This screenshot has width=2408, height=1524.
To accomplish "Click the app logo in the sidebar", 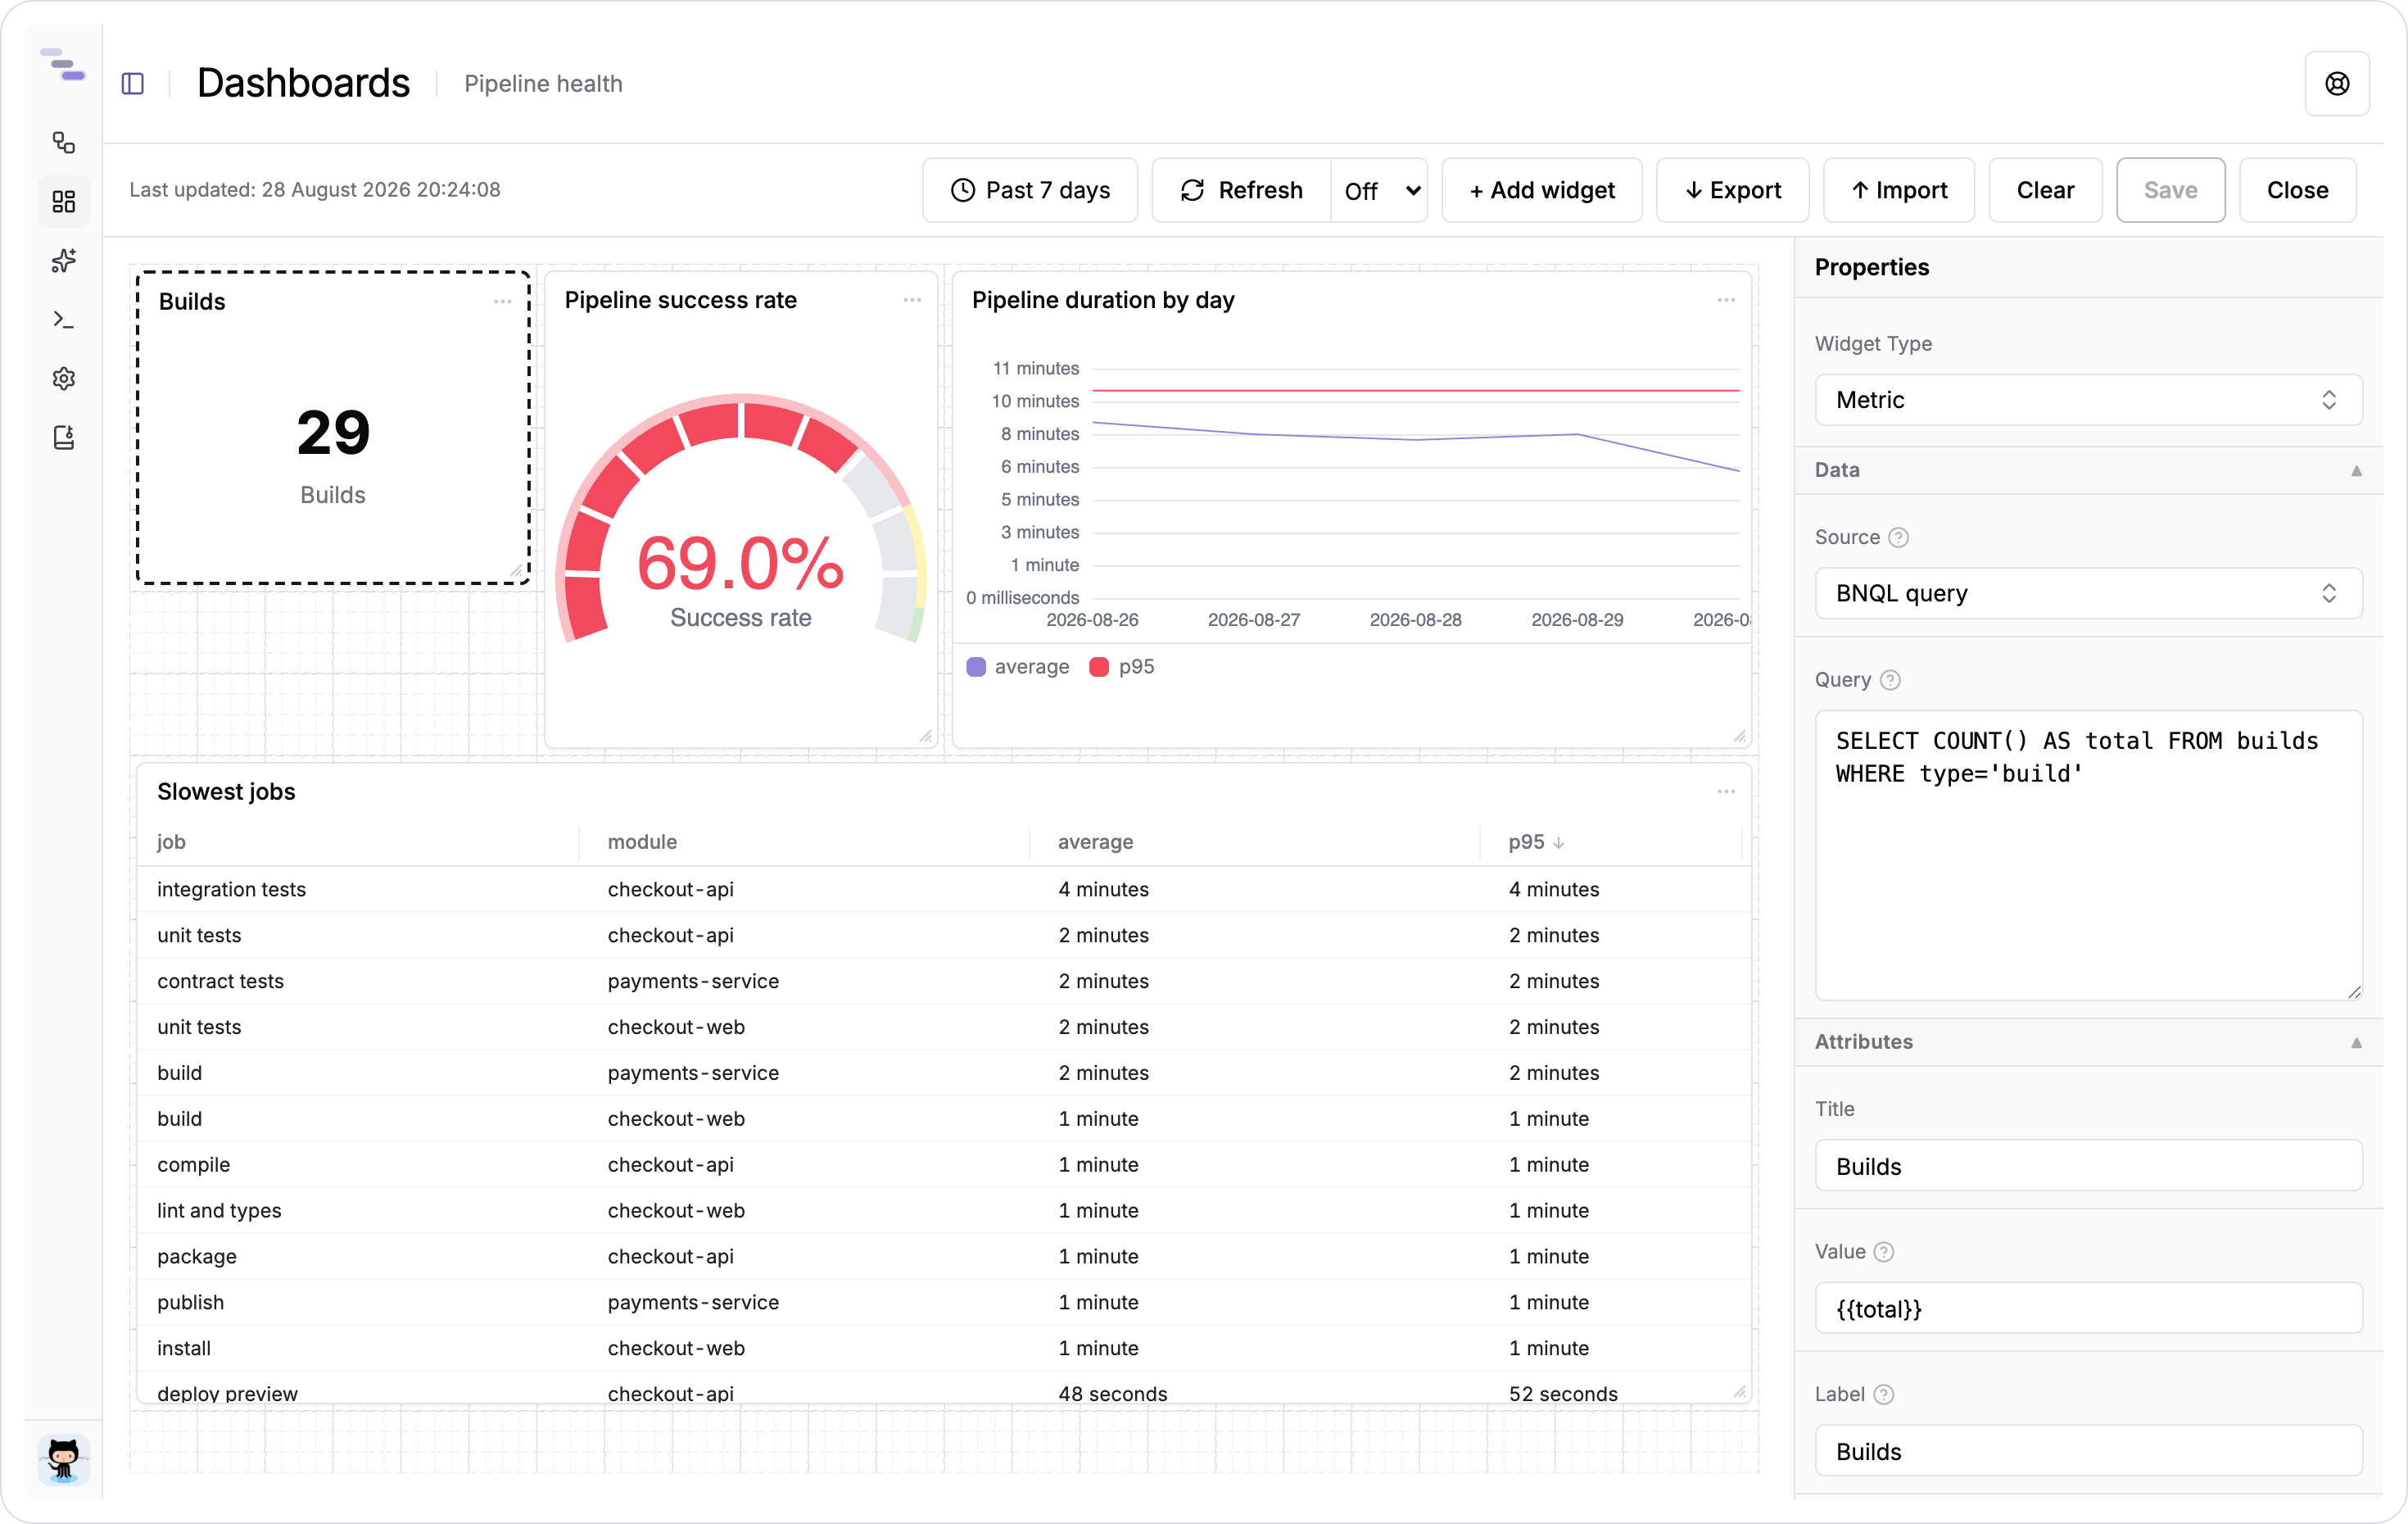I will (63, 65).
